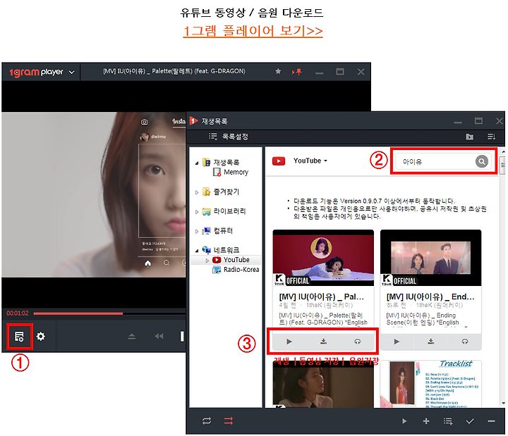Viewport: 508px width, 436px height.
Task: Click the camera icon in the video frame
Action: (144, 122)
